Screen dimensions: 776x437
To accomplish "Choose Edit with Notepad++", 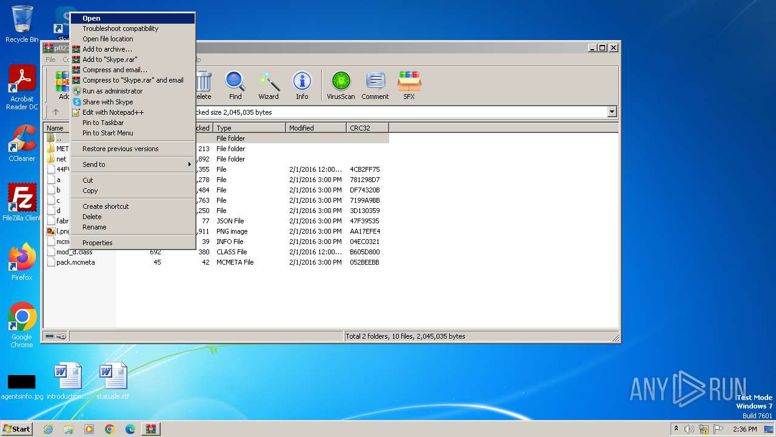I will click(133, 112).
